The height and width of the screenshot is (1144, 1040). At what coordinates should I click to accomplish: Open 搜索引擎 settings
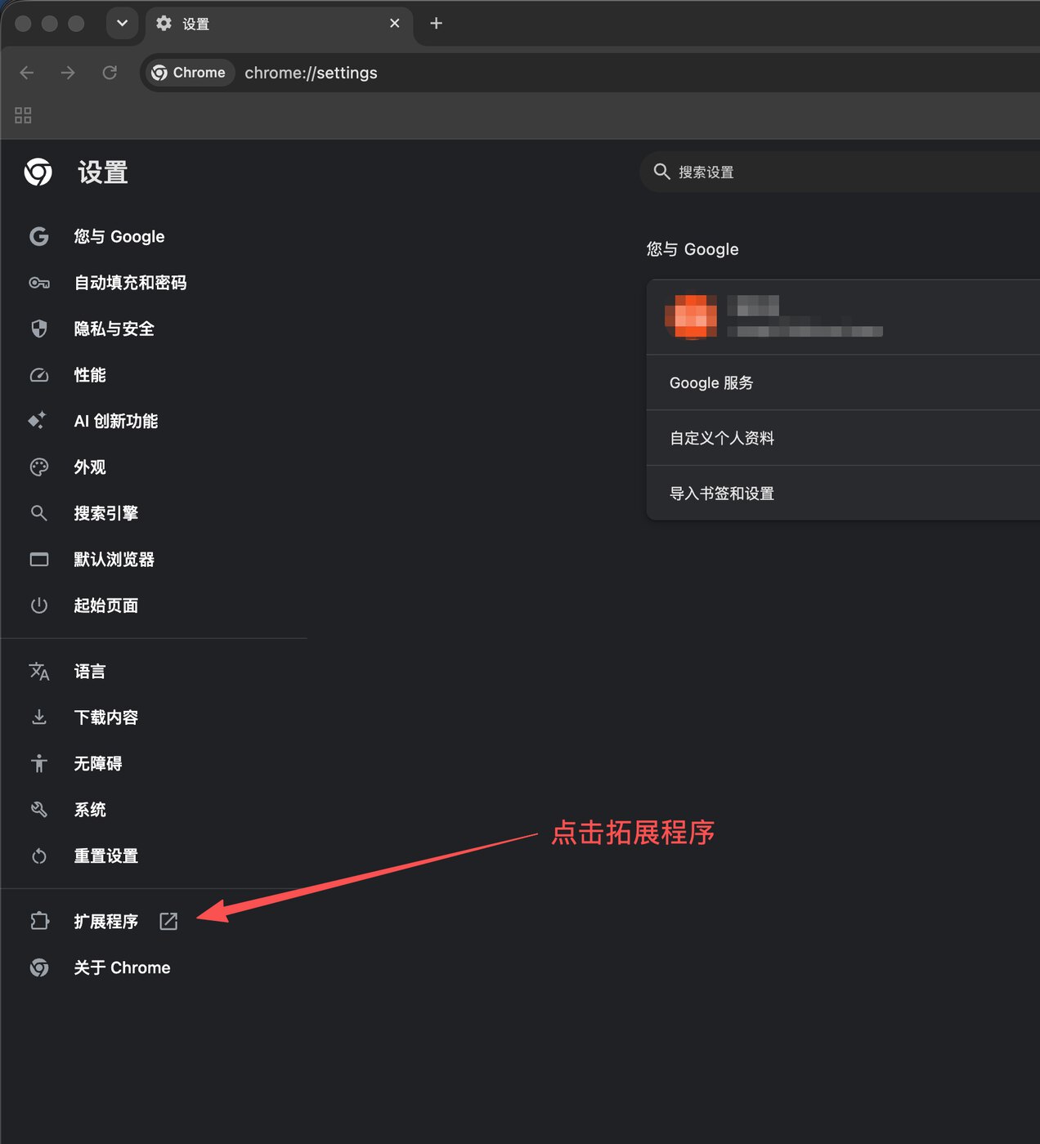pos(105,513)
